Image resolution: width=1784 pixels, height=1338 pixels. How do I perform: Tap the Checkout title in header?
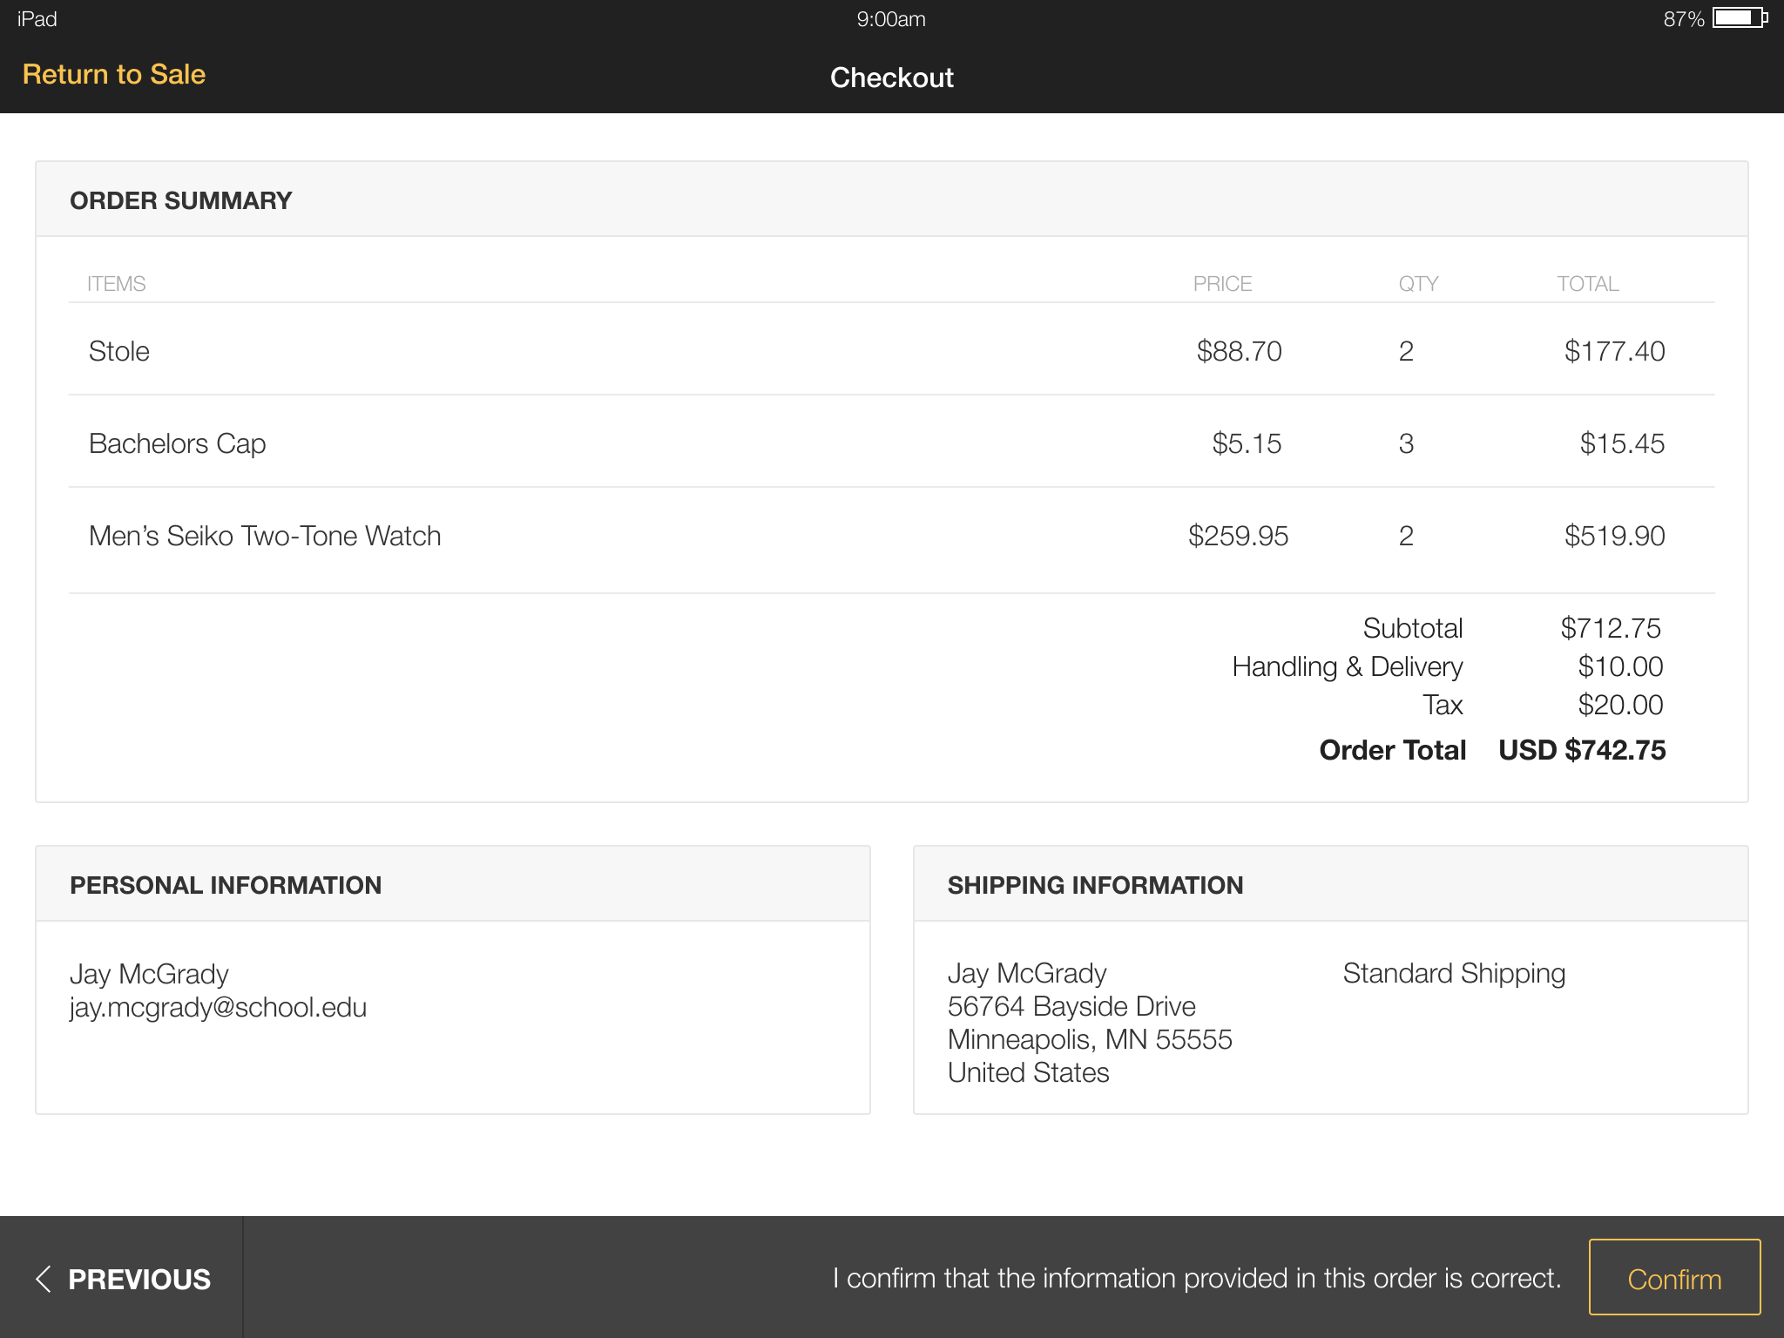coord(891,78)
